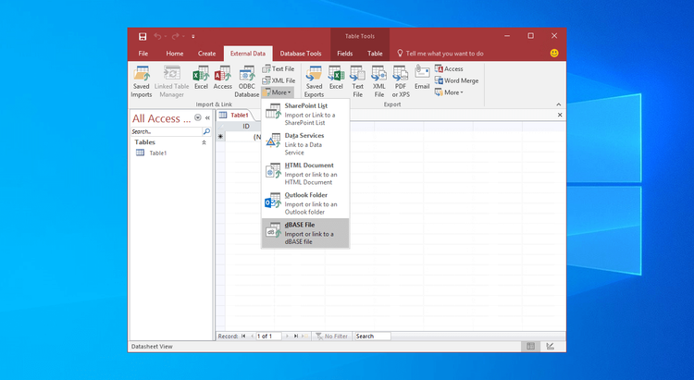Open Saved Imports

pyautogui.click(x=142, y=81)
